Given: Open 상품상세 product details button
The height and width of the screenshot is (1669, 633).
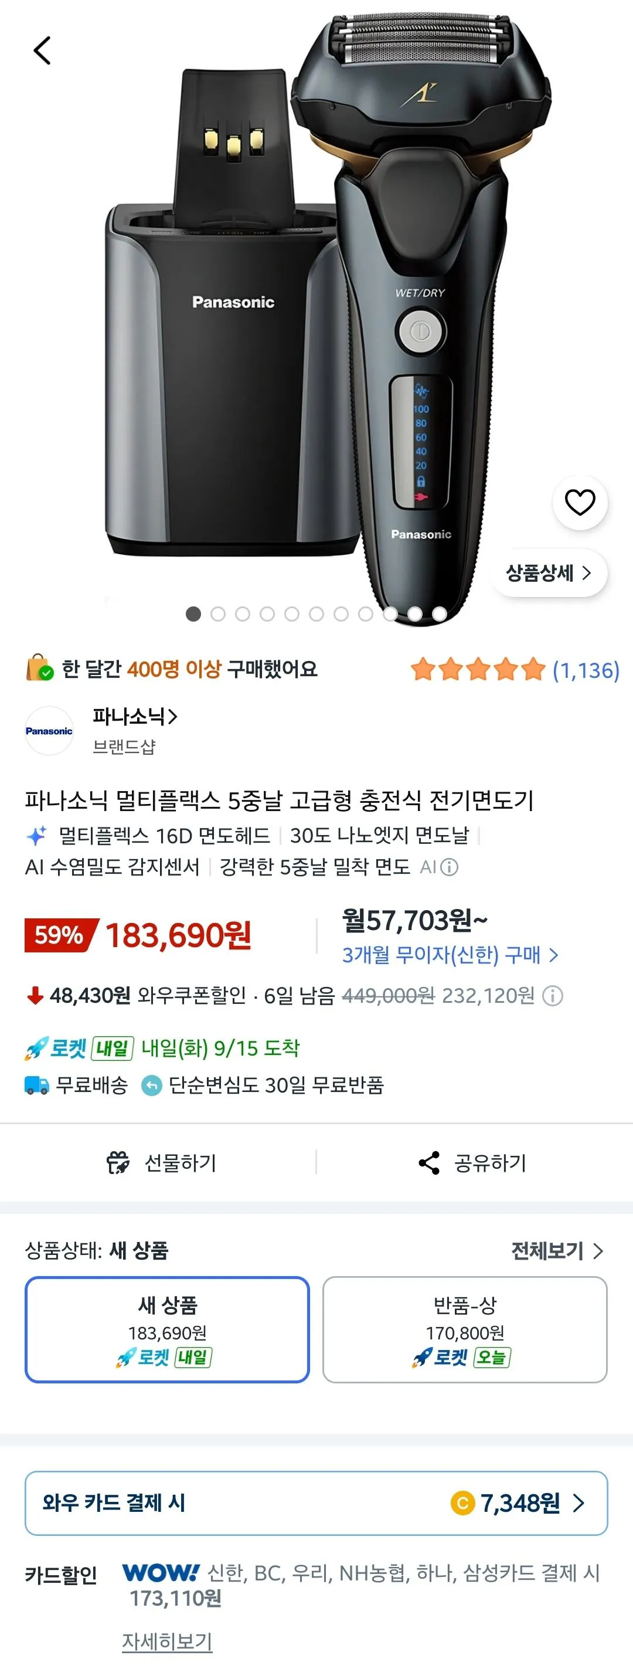Looking at the screenshot, I should pyautogui.click(x=549, y=573).
